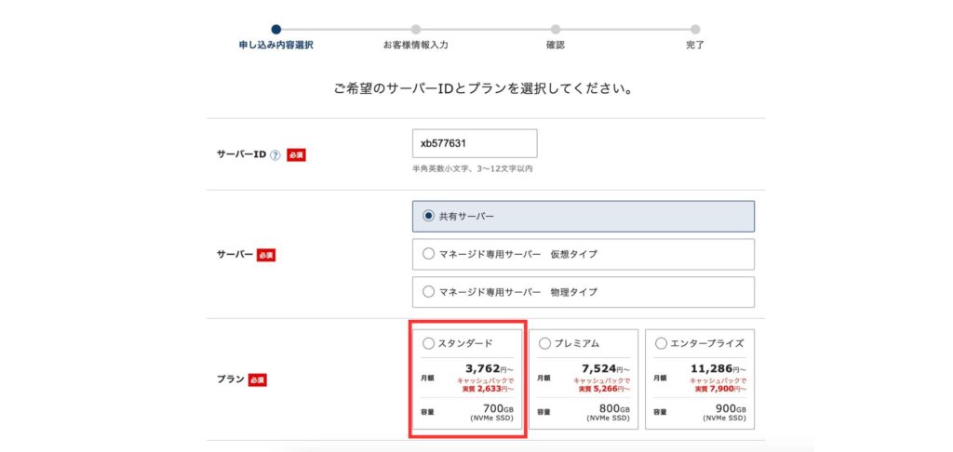Choose the プレミアム plan radio button
This screenshot has height=452, width=953.
(x=545, y=343)
